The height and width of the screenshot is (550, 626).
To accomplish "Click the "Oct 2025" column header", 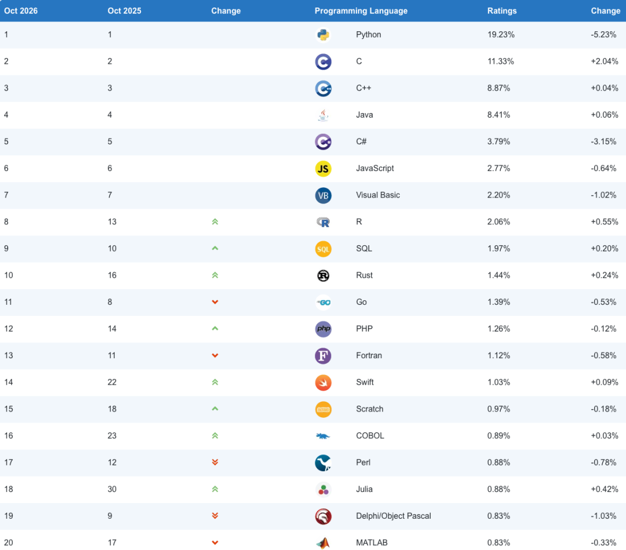I will tap(124, 11).
